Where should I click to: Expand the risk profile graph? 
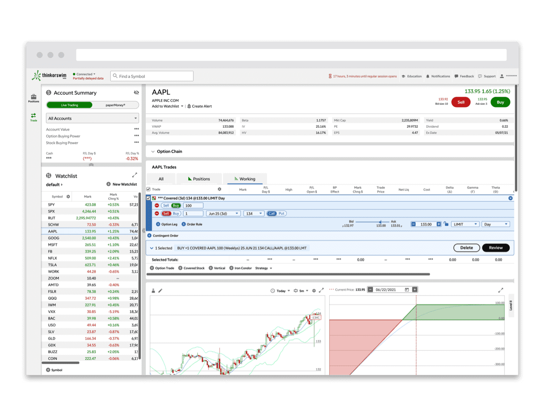(x=501, y=290)
